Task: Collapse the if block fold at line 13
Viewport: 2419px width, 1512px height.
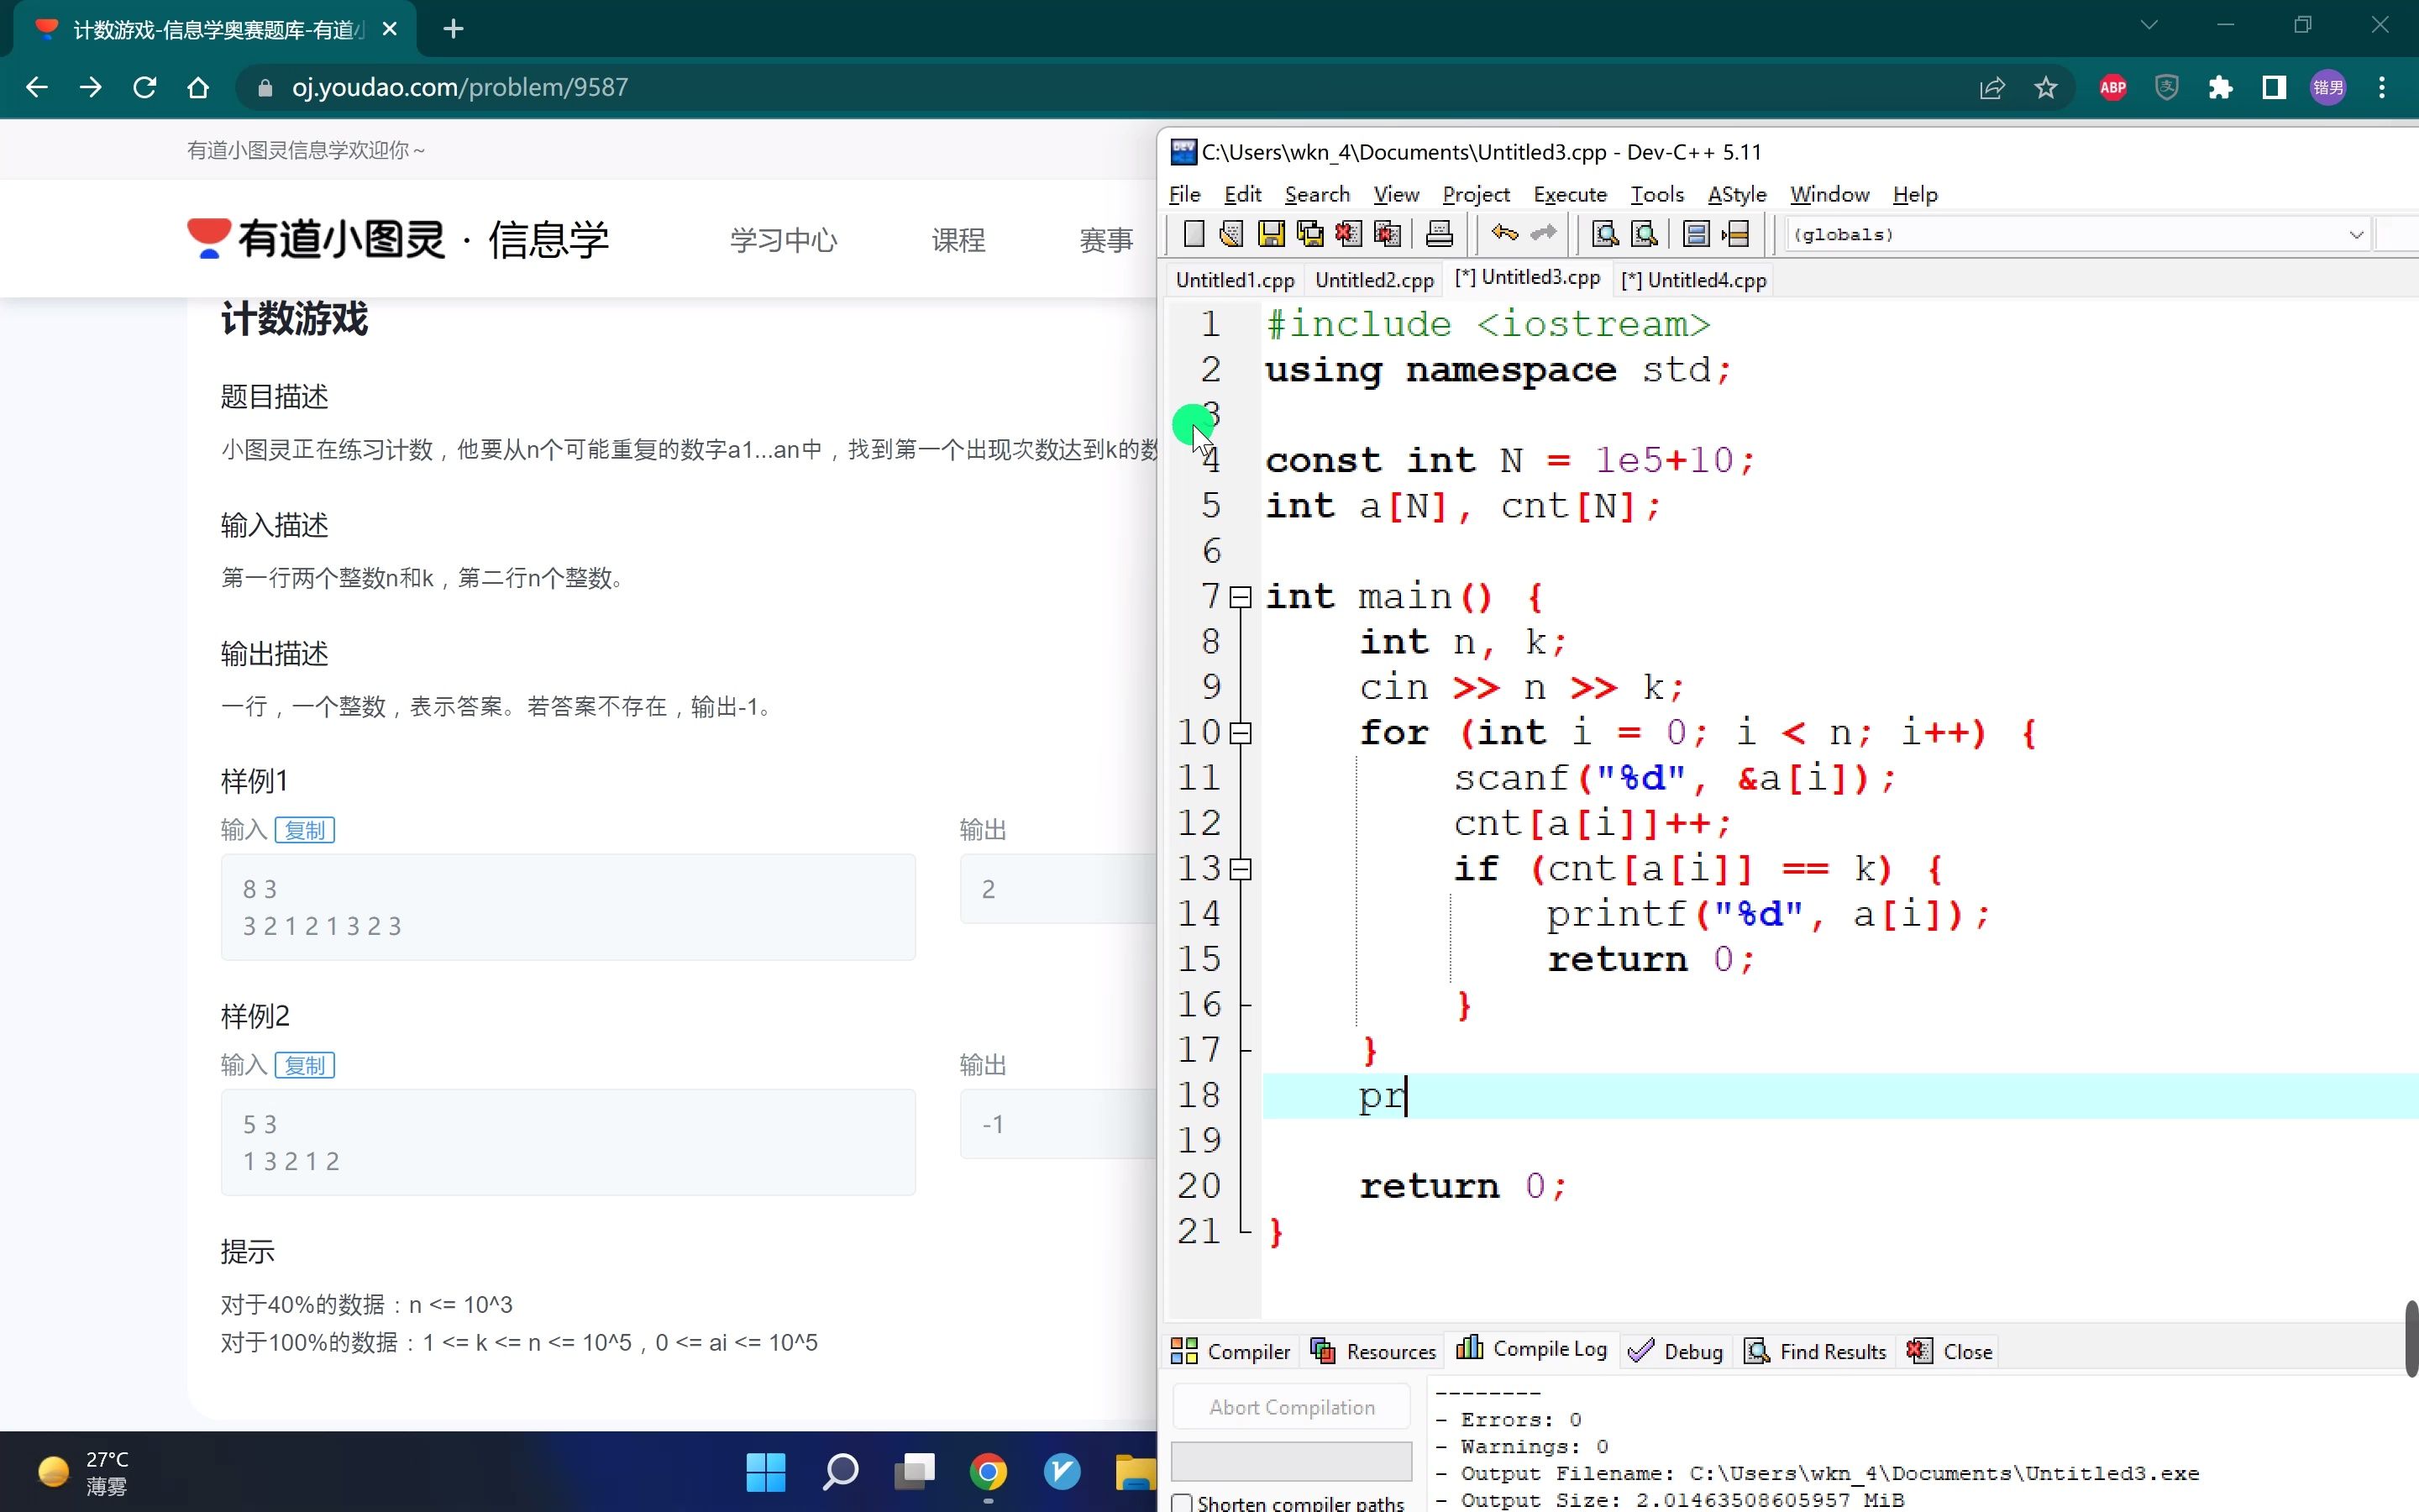Action: [1241, 869]
